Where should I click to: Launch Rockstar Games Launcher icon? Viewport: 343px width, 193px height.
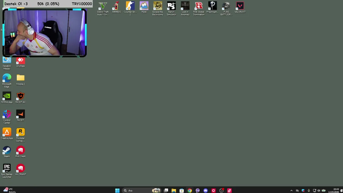click(20, 135)
